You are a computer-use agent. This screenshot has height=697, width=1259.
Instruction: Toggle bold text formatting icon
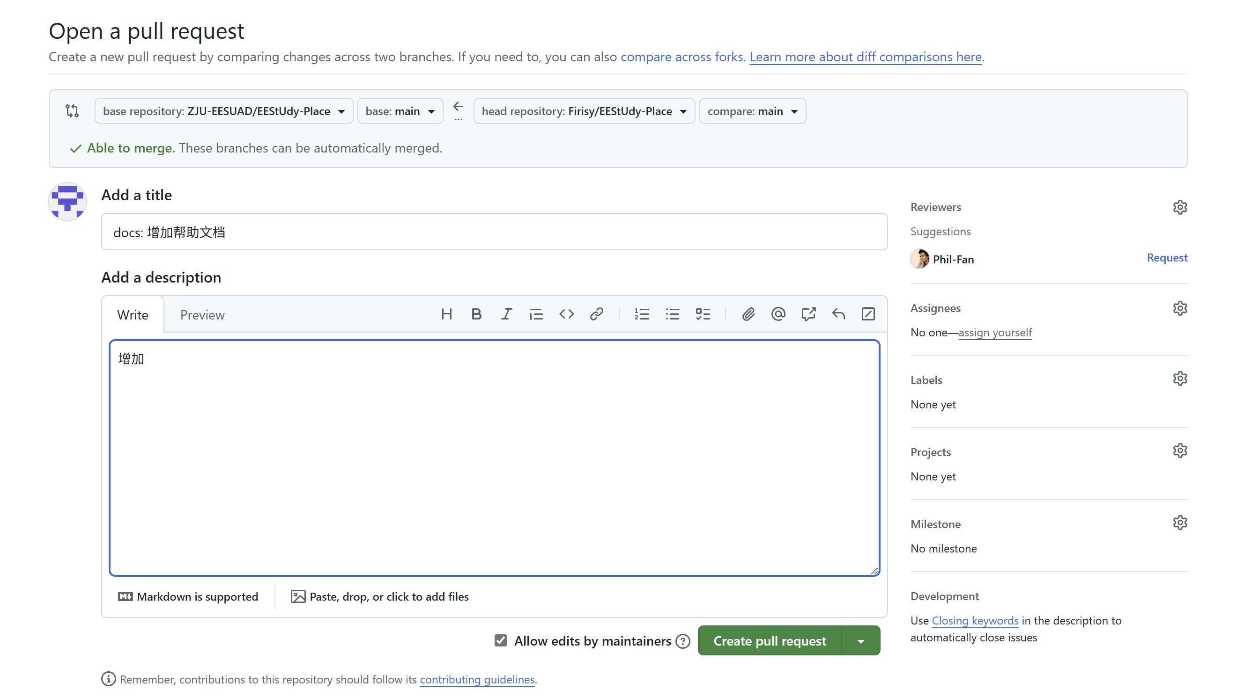[x=476, y=314]
